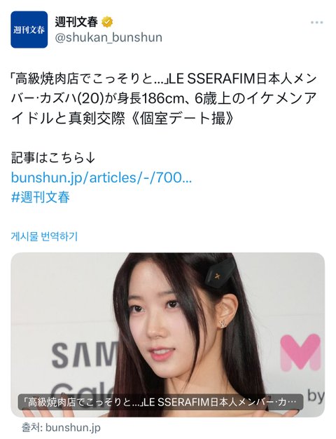This screenshot has width=336, height=439.
Task: Click the LE SSERAFIM text in the post
Action: pos(211,79)
